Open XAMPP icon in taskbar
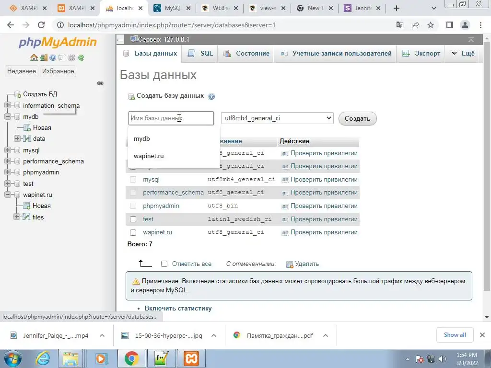491x368 pixels. 191,358
